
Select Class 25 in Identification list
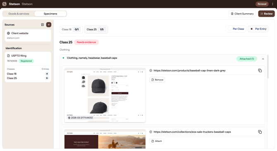28,78
